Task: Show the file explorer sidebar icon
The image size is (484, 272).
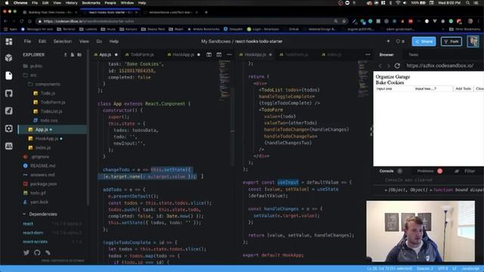Action: [8, 76]
